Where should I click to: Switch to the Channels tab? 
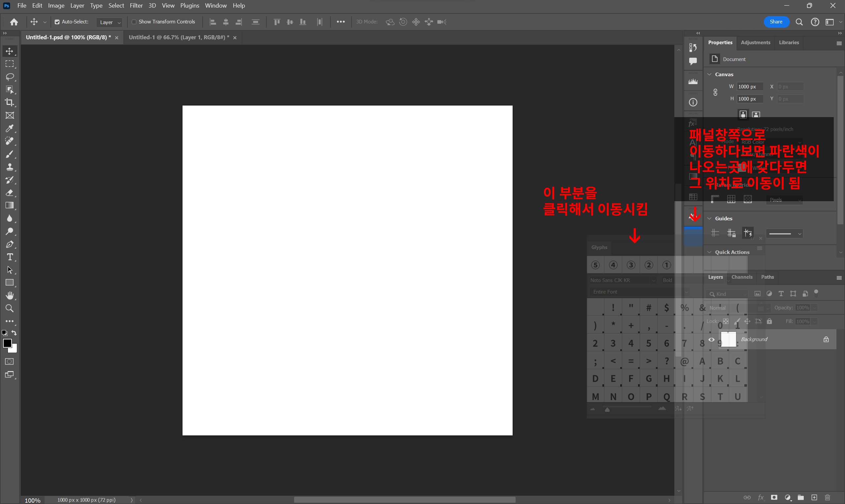pyautogui.click(x=742, y=277)
